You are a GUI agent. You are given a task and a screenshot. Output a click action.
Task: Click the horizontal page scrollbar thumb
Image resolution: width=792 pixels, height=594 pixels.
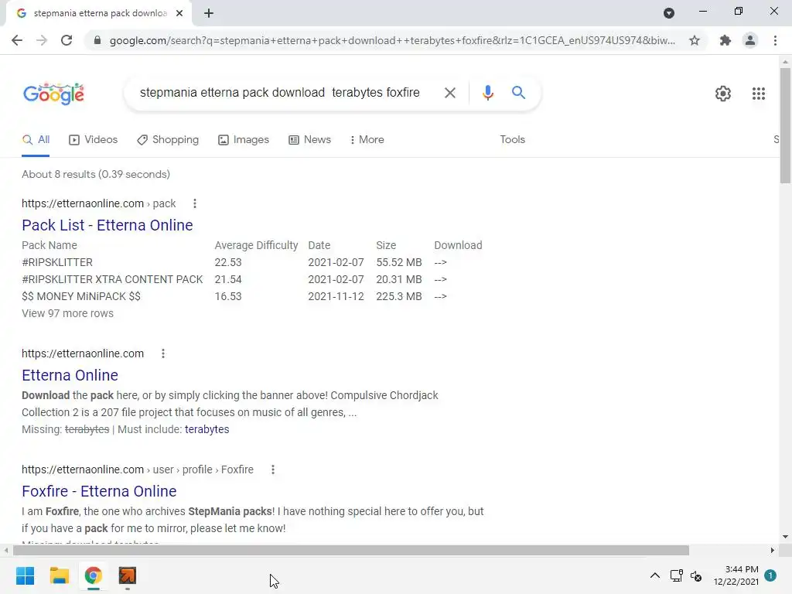click(x=351, y=550)
